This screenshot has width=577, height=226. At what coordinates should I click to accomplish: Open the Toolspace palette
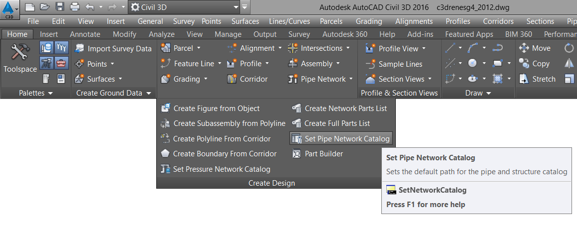click(20, 58)
